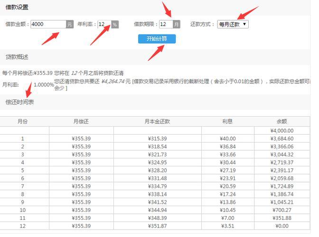The image size is (319, 237).
Task: Click the monthly rate value 1.0000%
Action: point(44,85)
